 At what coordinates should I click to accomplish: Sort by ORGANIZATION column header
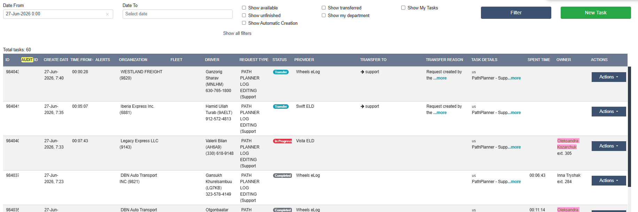[x=133, y=60]
